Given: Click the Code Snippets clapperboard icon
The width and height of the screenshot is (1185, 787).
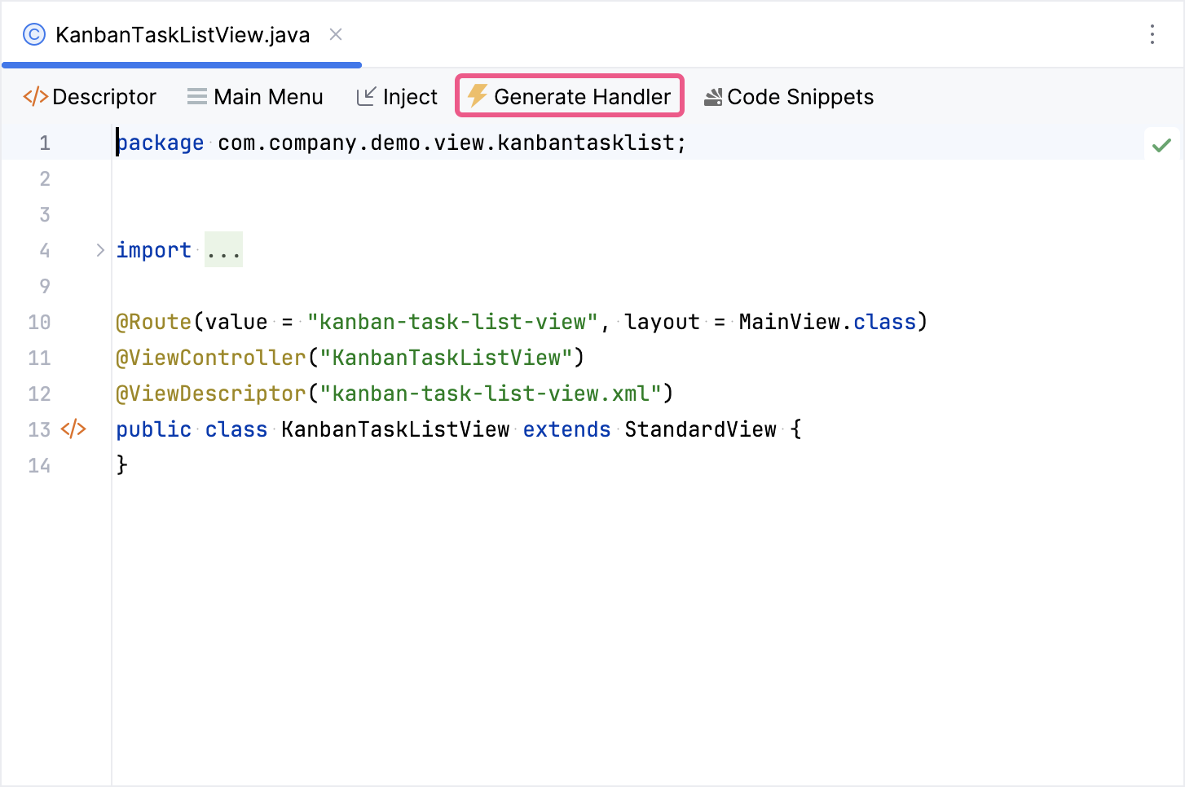Looking at the screenshot, I should 713,96.
